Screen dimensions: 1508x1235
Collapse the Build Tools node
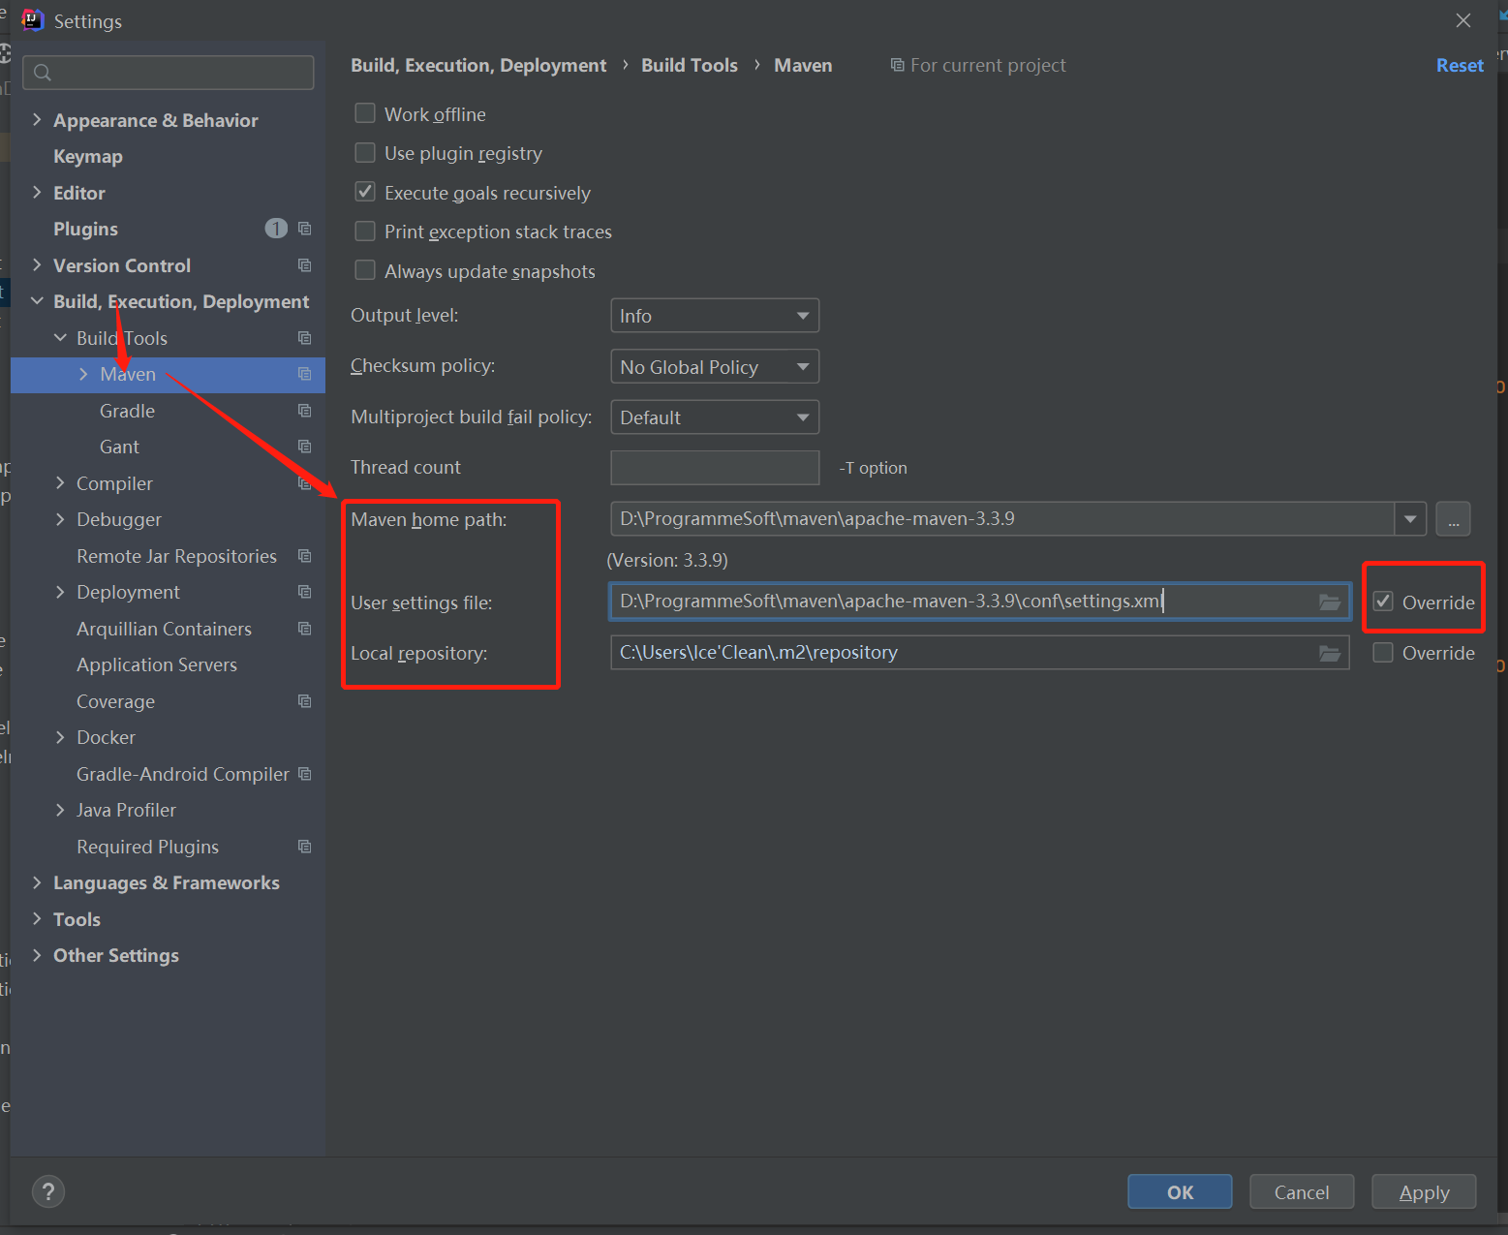click(60, 337)
